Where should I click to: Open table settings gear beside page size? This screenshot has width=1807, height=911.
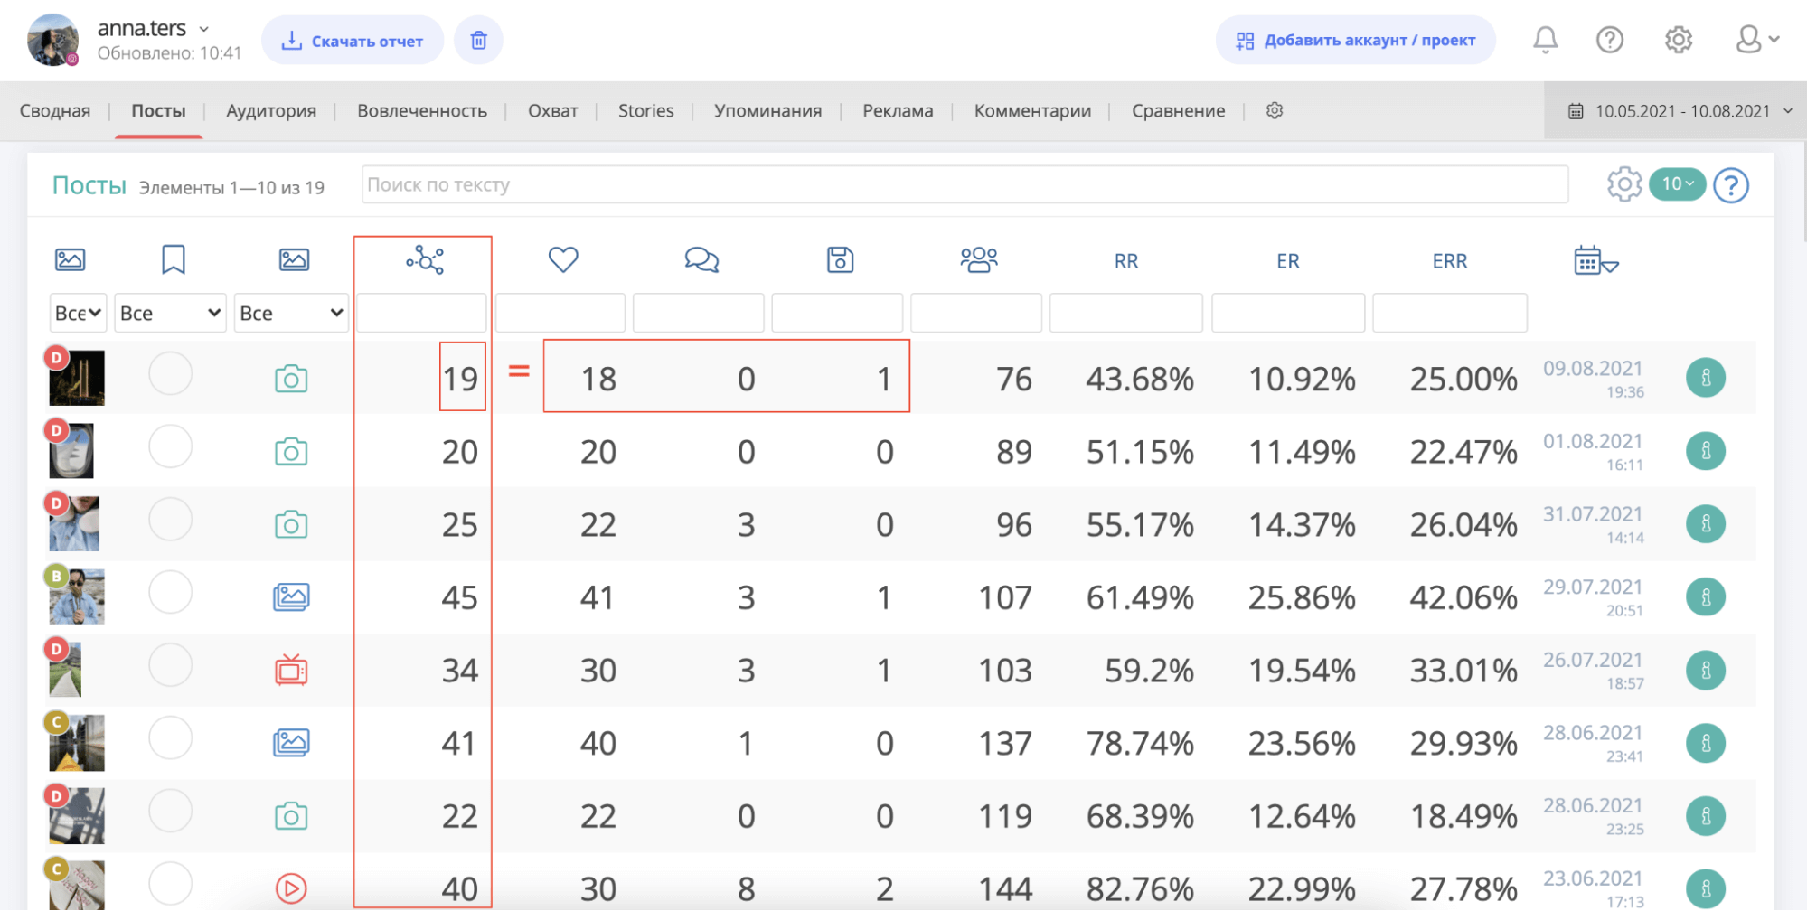(x=1623, y=184)
